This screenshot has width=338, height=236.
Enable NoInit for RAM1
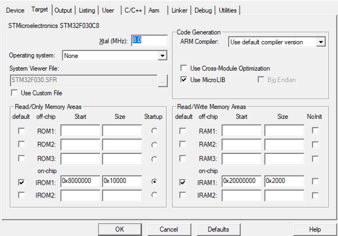[315, 131]
